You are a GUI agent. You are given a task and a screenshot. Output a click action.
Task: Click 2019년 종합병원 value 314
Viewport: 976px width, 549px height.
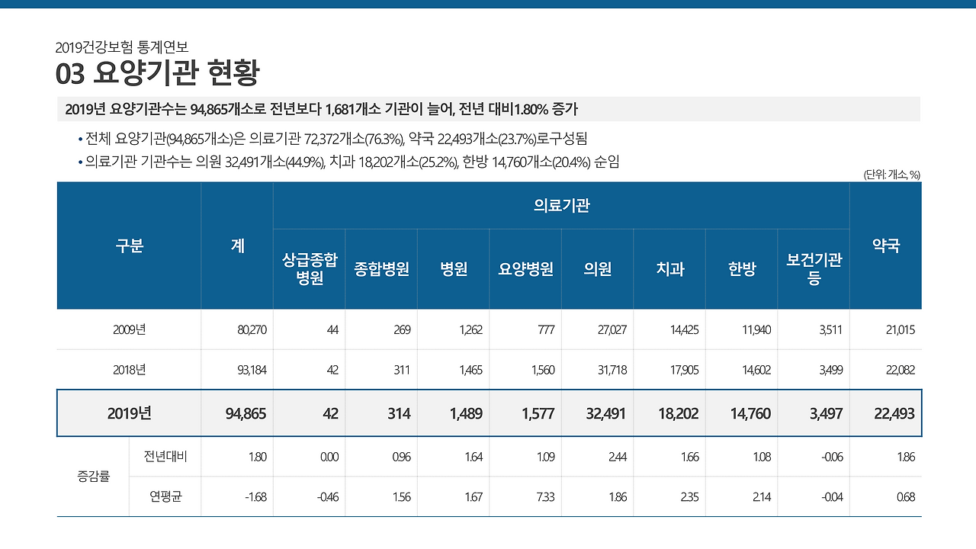point(399,413)
